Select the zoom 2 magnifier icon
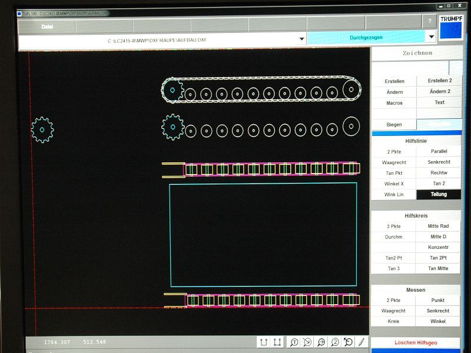This screenshot has width=471, height=353. pos(334,342)
